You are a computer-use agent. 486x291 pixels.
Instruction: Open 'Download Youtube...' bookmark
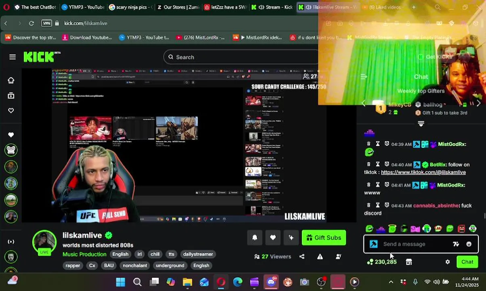pyautogui.click(x=87, y=38)
